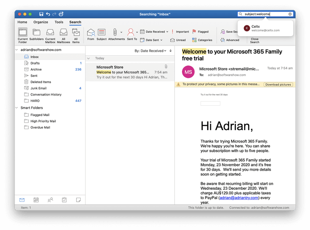
Task: Click Close Search button
Action: click(255, 41)
